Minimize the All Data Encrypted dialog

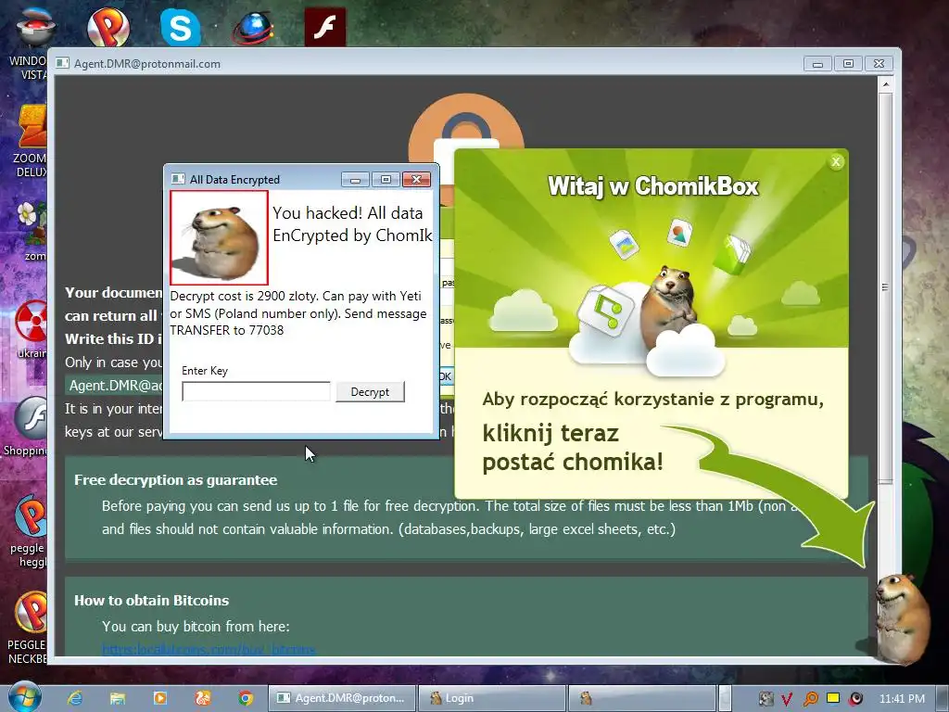[x=355, y=179]
